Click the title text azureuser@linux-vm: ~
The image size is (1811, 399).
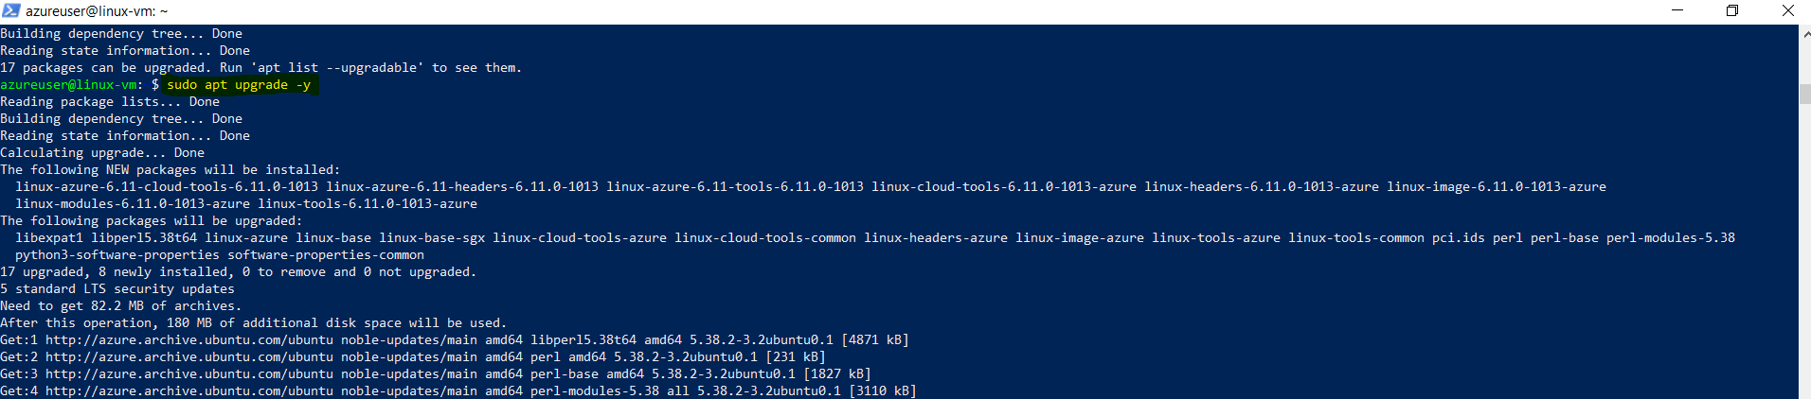[97, 11]
